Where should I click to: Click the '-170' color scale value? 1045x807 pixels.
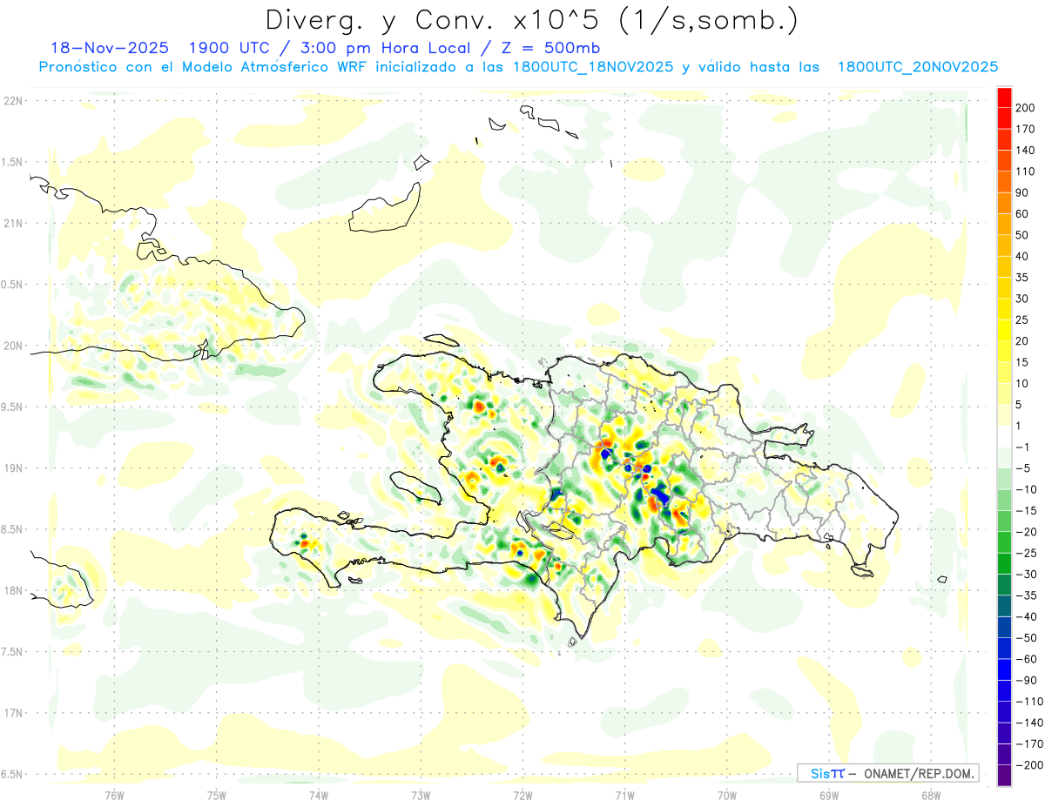point(1029,743)
